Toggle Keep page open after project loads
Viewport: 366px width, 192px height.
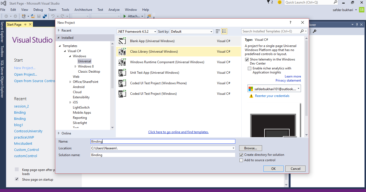click(17, 169)
